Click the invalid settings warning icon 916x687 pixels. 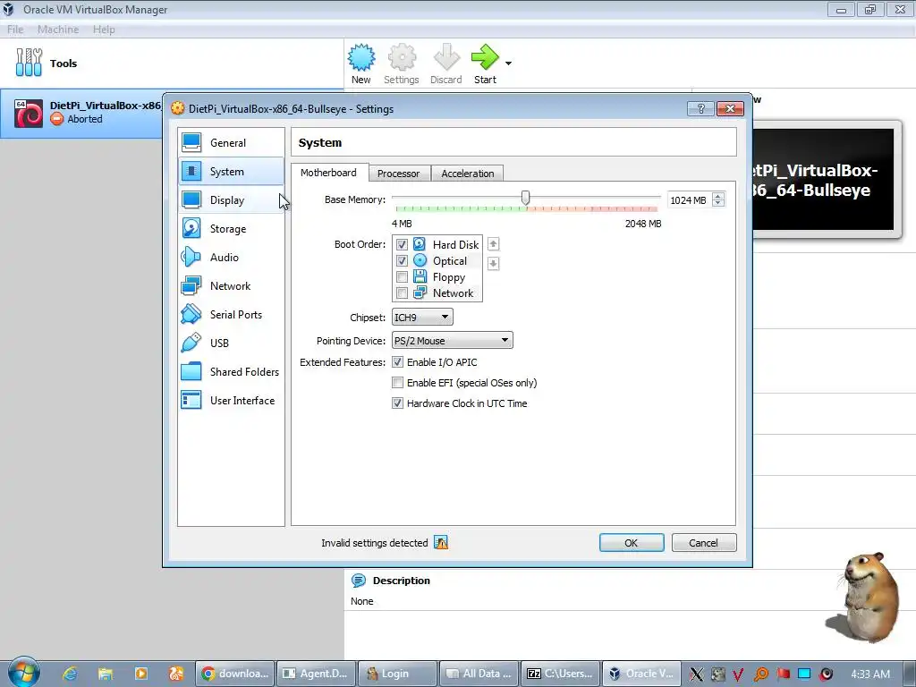pos(441,543)
